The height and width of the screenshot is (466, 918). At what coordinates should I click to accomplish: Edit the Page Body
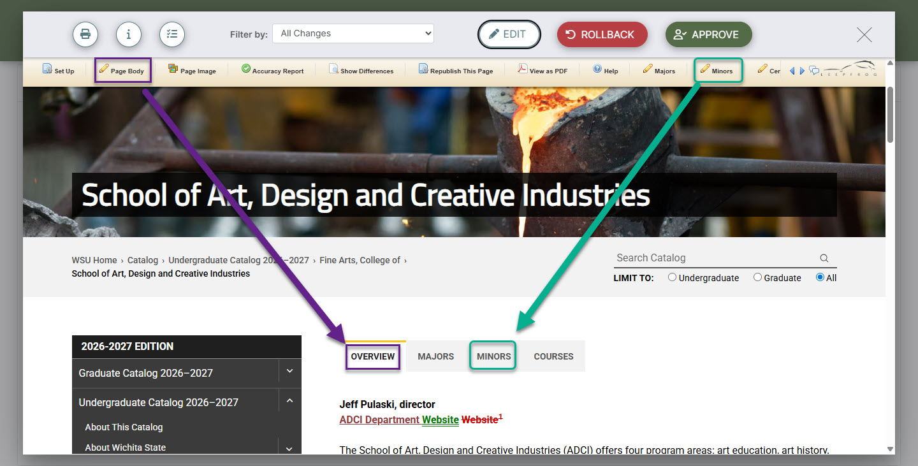pyautogui.click(x=122, y=70)
